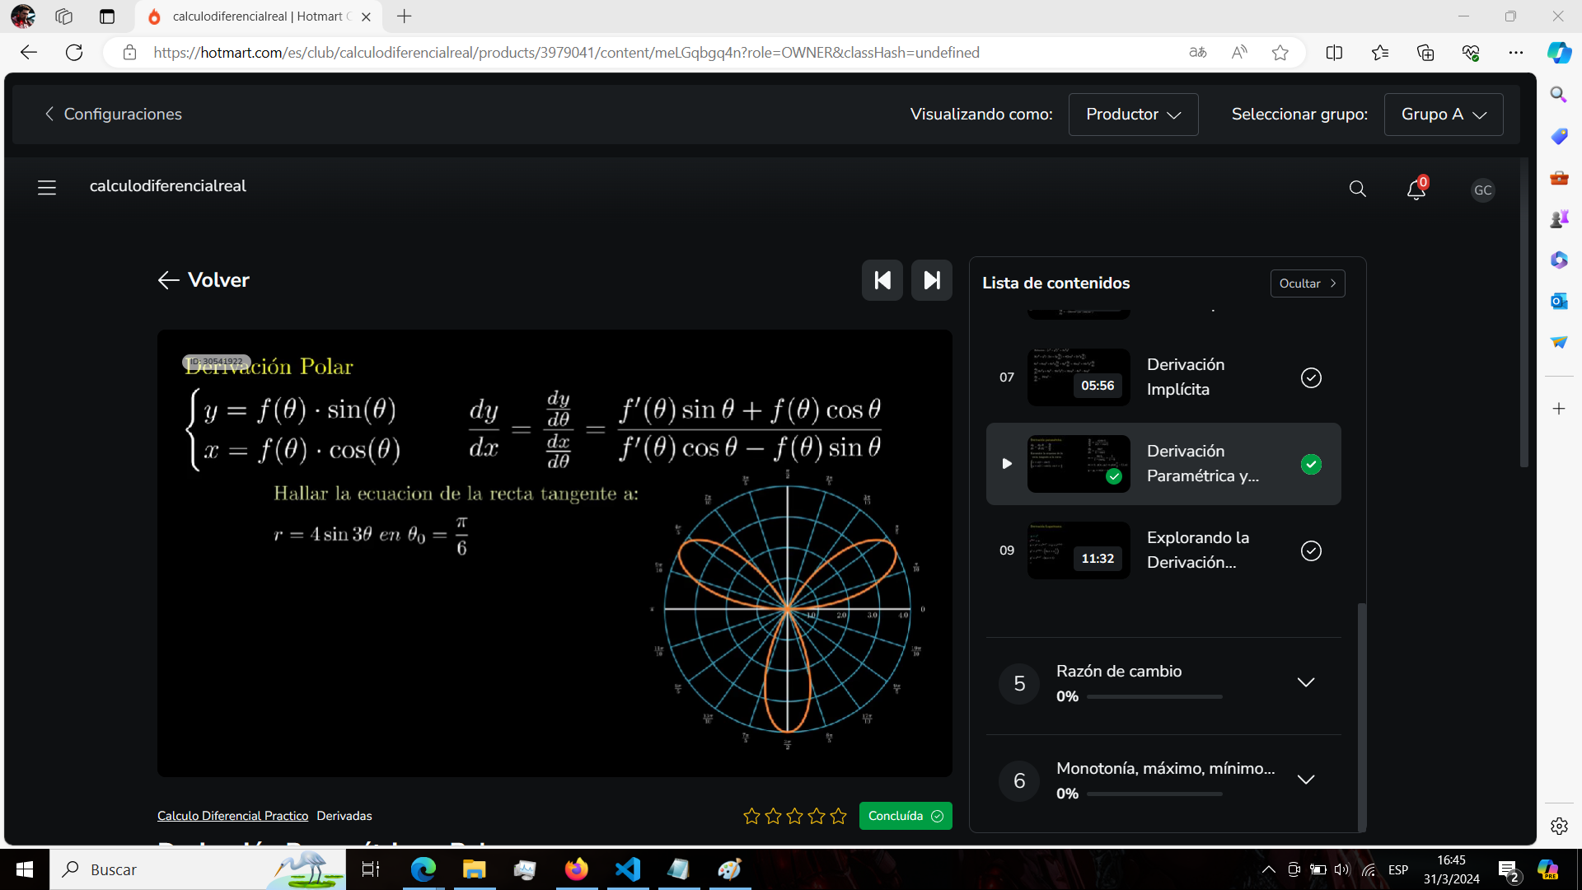
Task: Open the Outlook sidebar icon
Action: 1558,301
